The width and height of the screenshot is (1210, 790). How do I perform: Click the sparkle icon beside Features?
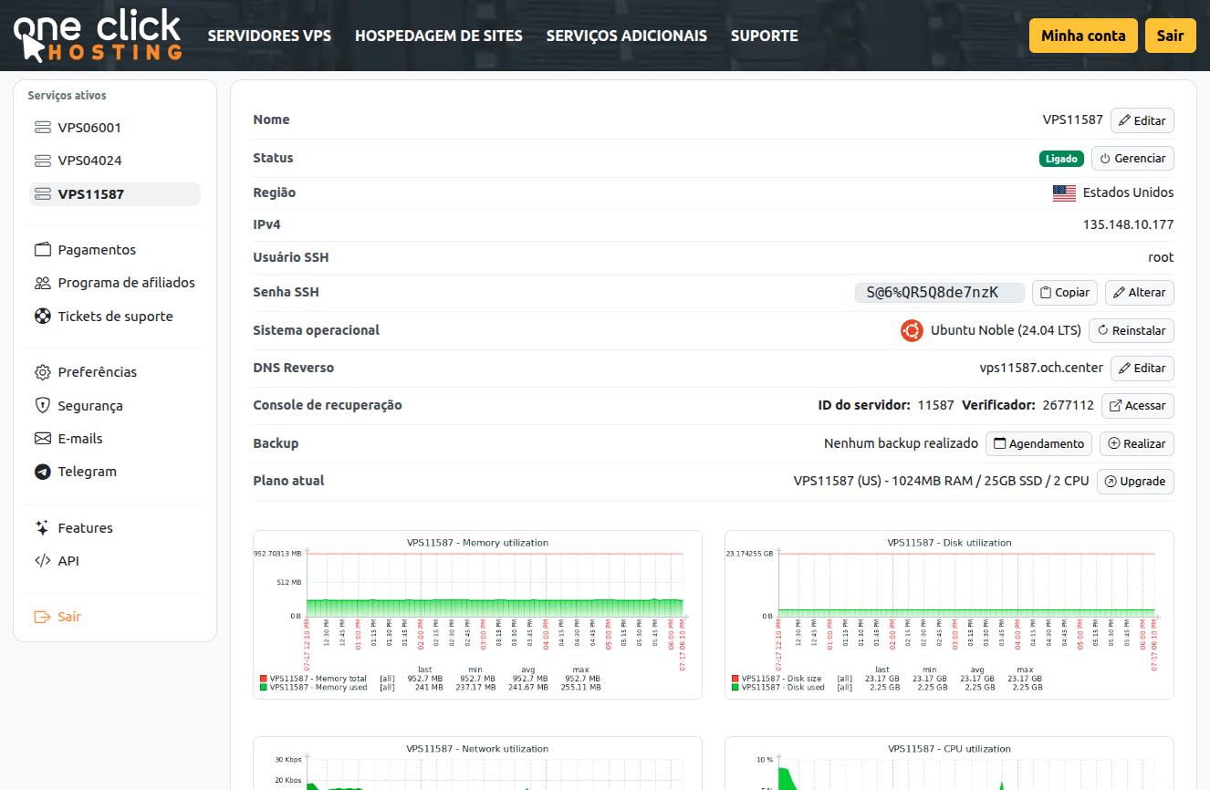click(x=43, y=528)
